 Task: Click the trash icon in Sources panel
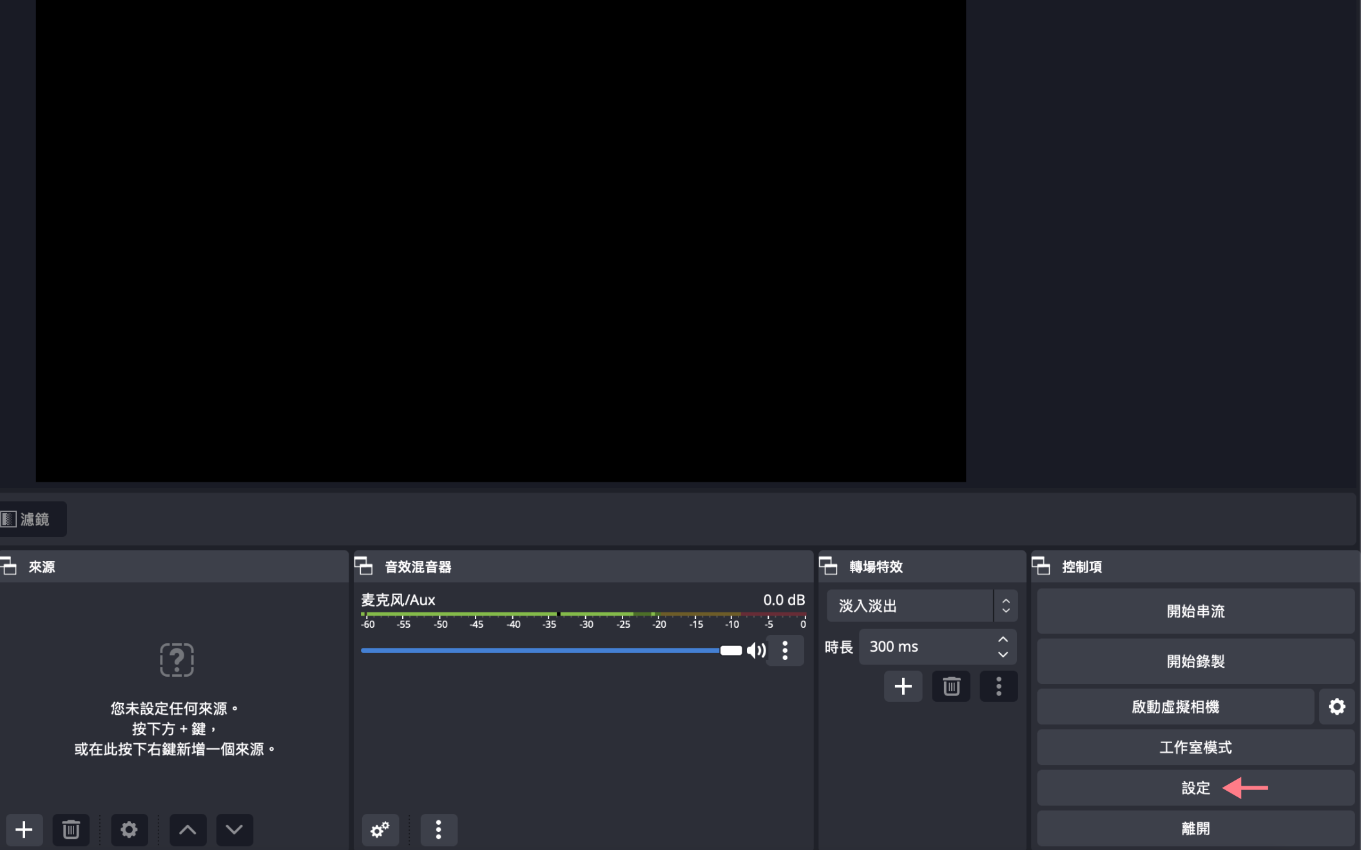[71, 829]
